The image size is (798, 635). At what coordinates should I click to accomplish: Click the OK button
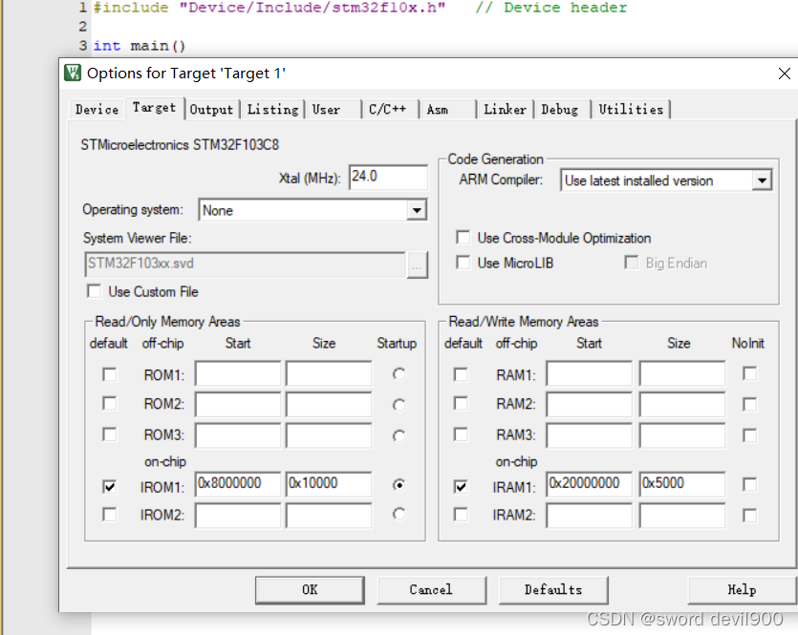pyautogui.click(x=309, y=589)
